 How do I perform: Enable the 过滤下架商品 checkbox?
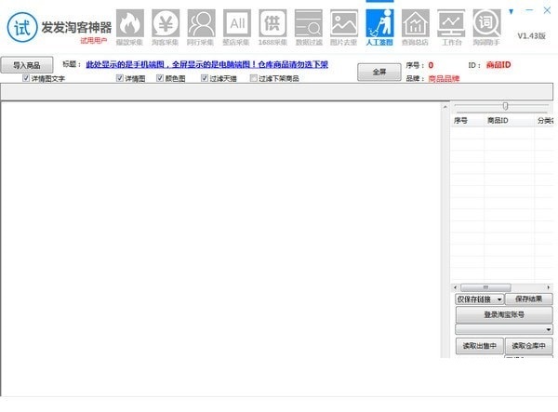(x=253, y=78)
